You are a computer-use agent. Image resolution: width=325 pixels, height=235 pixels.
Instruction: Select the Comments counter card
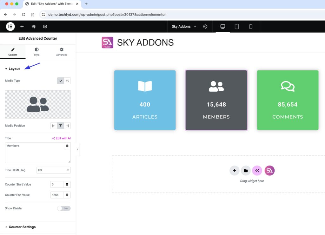(288, 100)
